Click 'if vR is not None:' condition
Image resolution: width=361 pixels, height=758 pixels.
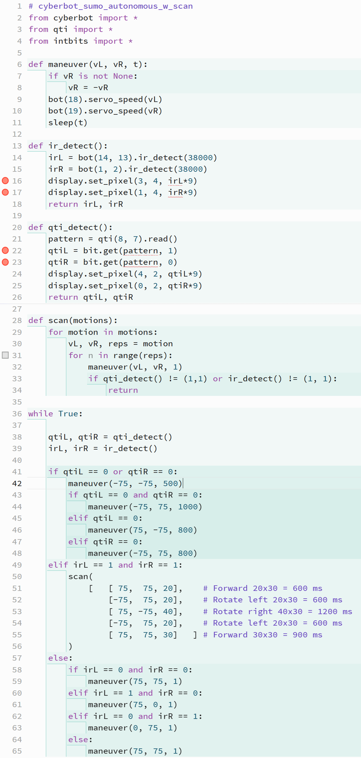click(93, 76)
